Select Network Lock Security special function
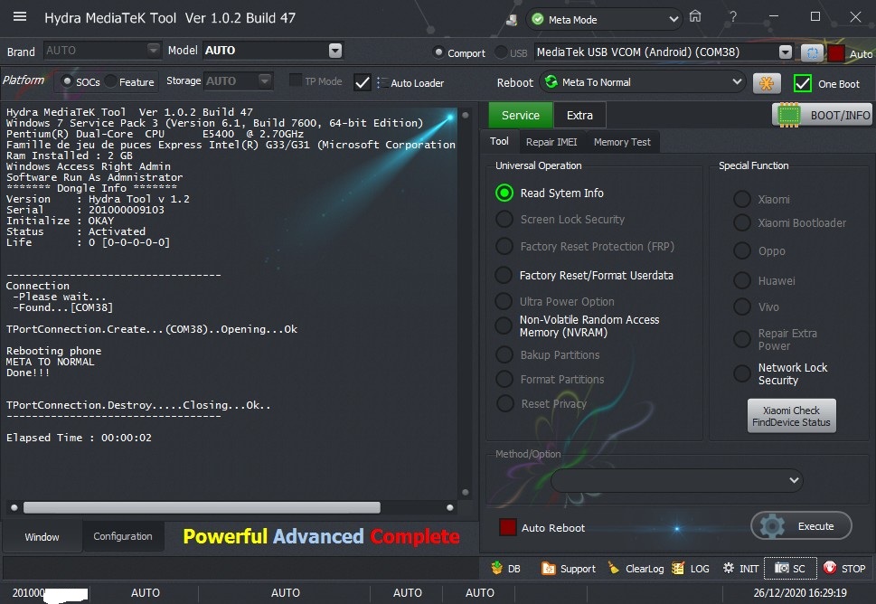The image size is (876, 604). [x=742, y=373]
